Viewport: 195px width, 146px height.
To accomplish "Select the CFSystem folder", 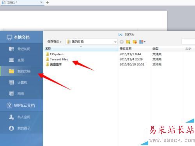I will [55, 54].
